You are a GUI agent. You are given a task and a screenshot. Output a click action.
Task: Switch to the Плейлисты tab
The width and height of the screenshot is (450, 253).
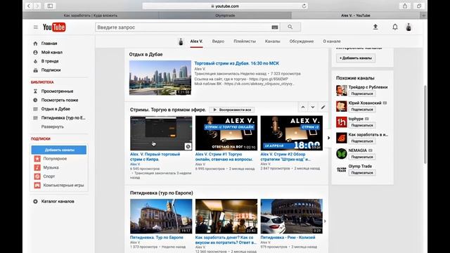pyautogui.click(x=245, y=41)
